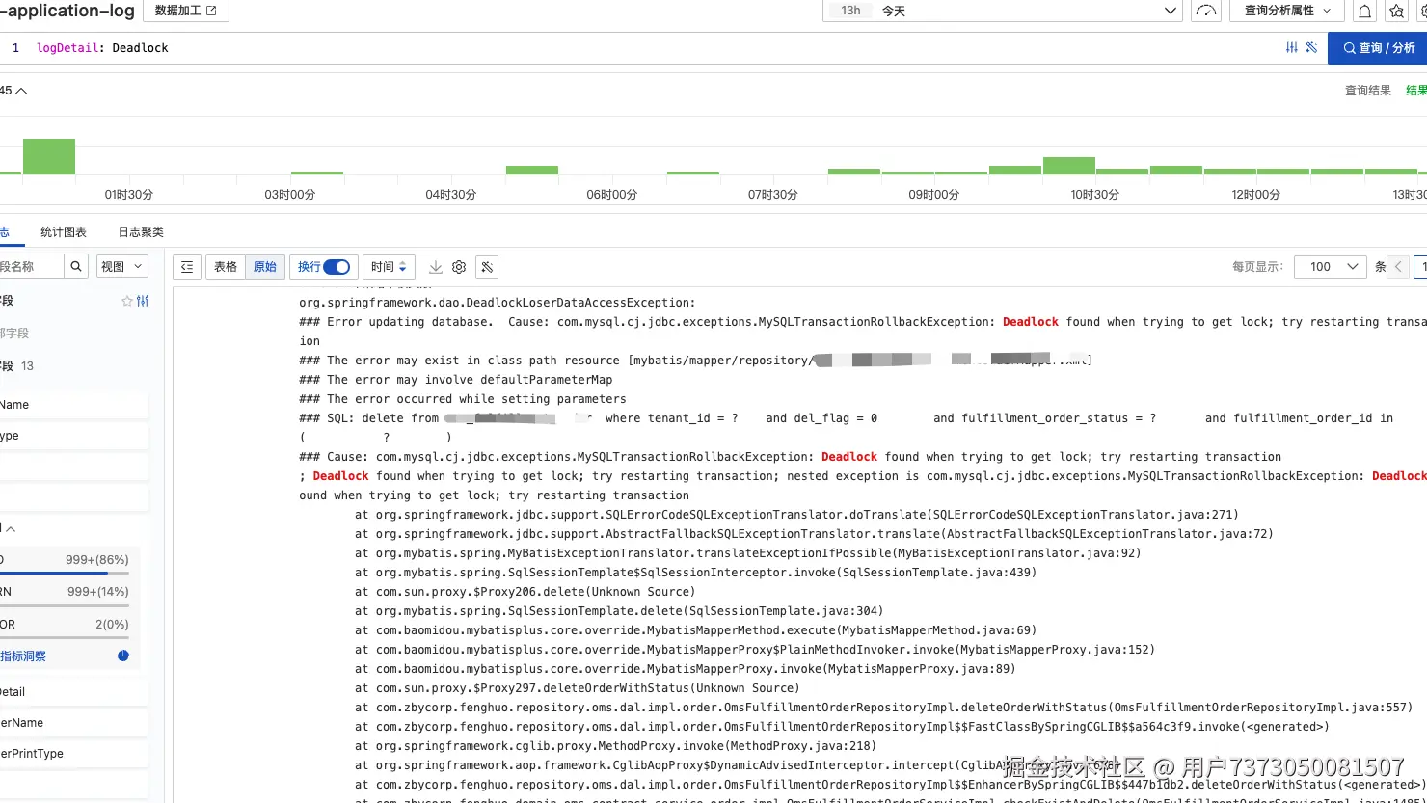The width and height of the screenshot is (1427, 803).
Task: Expand the field ending in erPrintType
Action: pyautogui.click(x=74, y=754)
